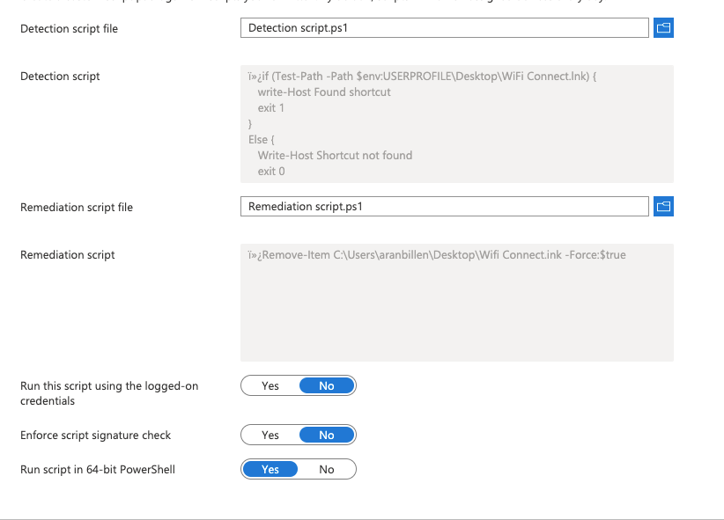Confirm Yes for 64-bit PowerShell execution
Screen dimensions: 724x520
pyautogui.click(x=270, y=469)
